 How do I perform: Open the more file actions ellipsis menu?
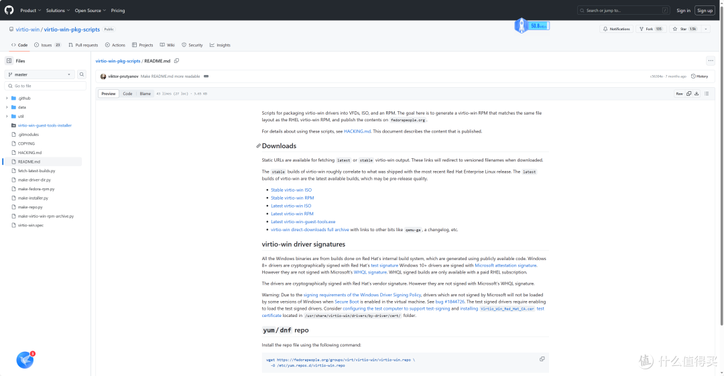pos(711,60)
